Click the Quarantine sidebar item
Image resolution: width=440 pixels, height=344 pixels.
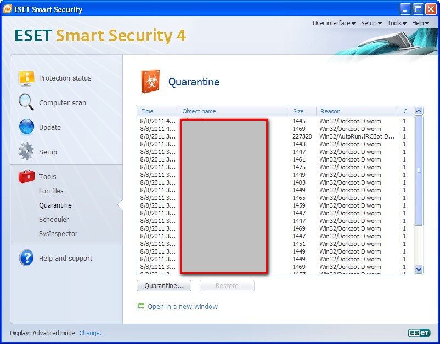tap(55, 205)
